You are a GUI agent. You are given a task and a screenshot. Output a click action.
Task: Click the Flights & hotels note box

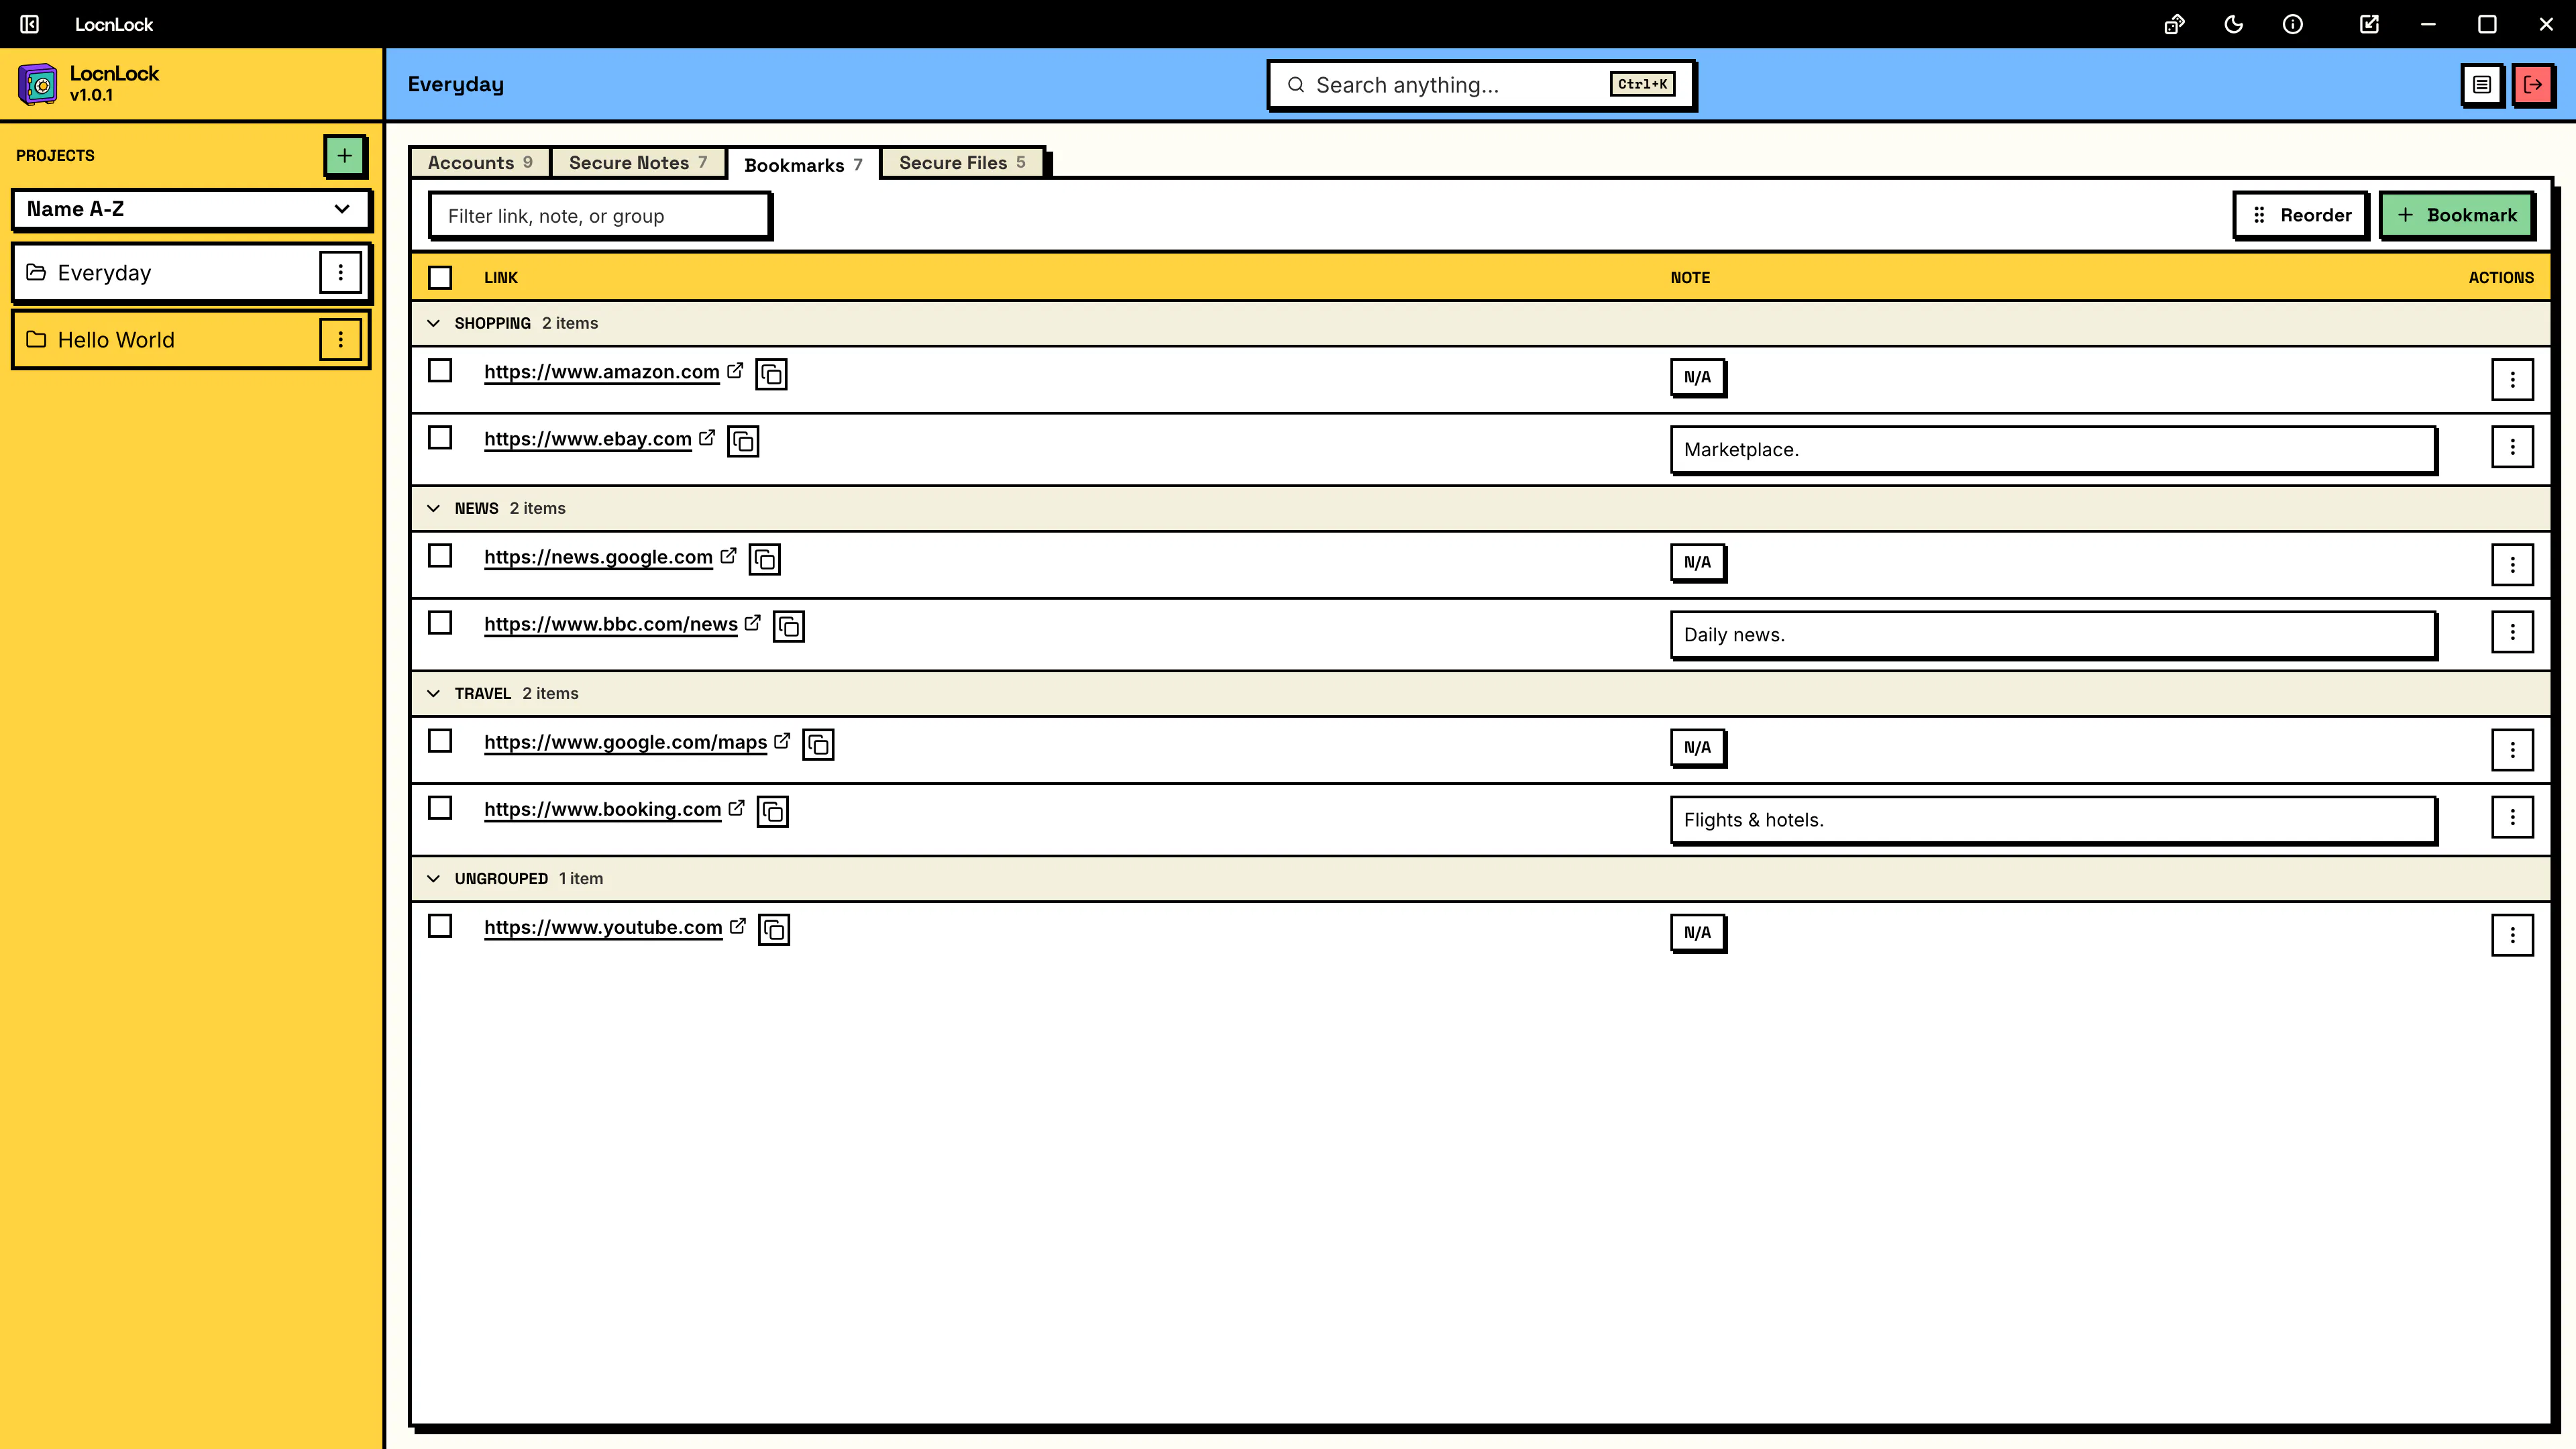[x=2053, y=820]
